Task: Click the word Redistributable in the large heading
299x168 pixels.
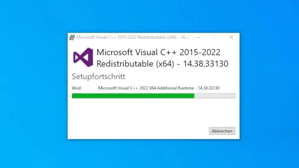Action: [125, 64]
